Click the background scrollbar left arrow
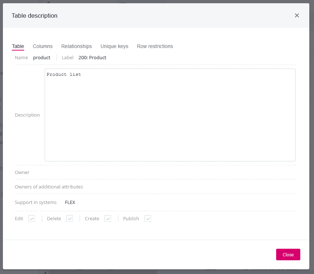This screenshot has height=274, width=314. coord(45,272)
